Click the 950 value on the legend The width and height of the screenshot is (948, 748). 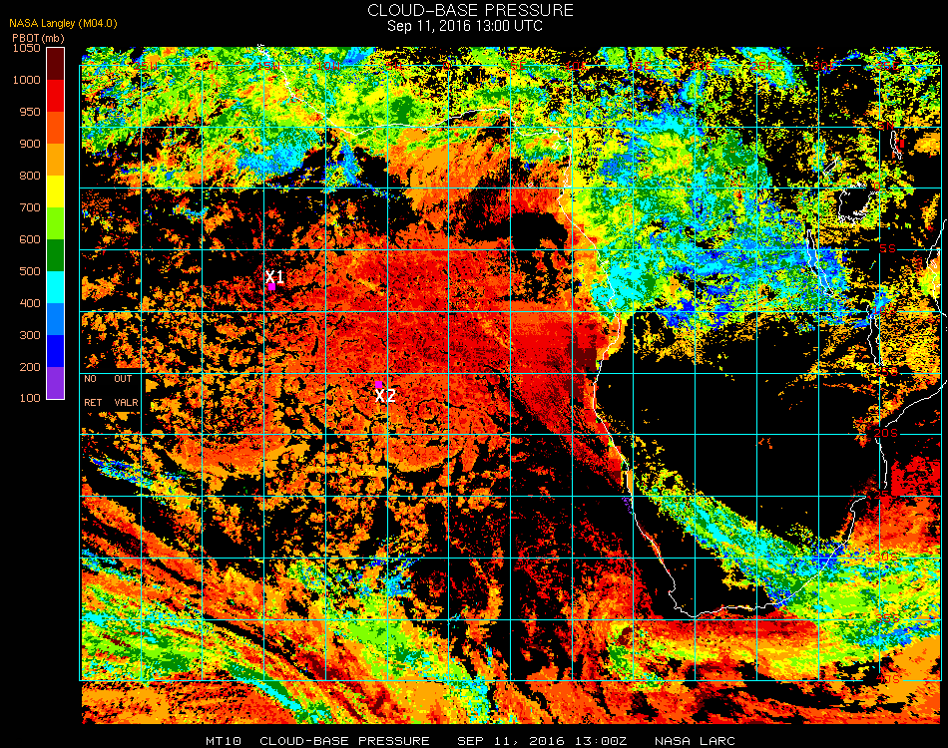point(30,112)
